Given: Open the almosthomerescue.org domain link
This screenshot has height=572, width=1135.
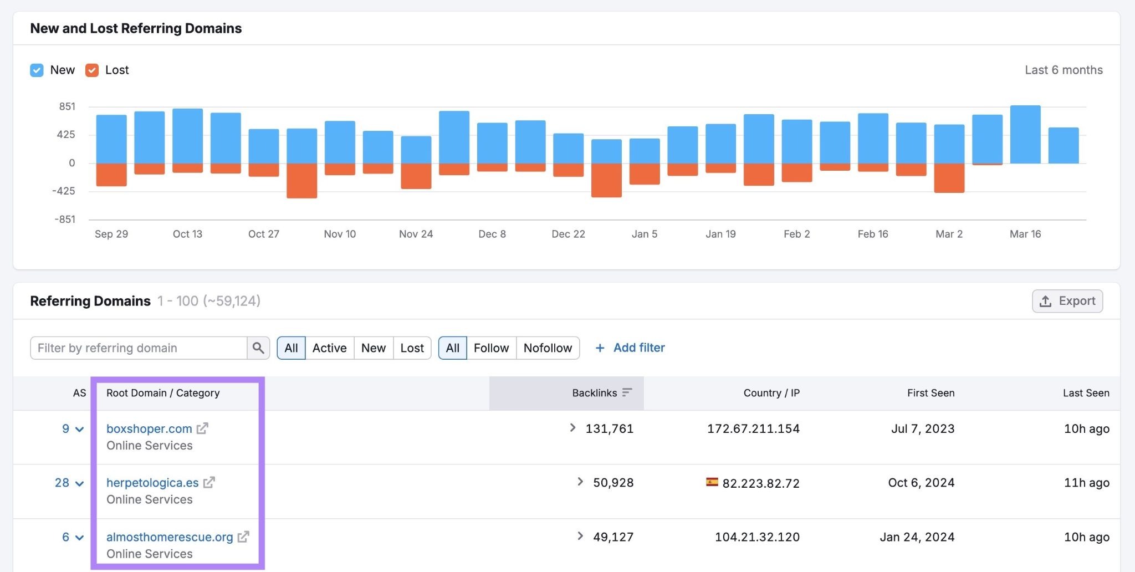Looking at the screenshot, I should click(x=170, y=537).
